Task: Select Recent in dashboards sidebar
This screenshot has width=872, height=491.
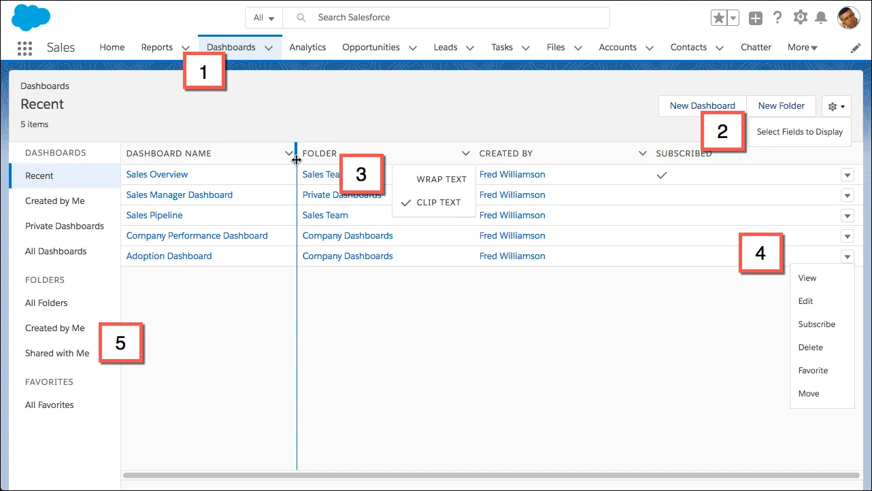Action: tap(65, 176)
